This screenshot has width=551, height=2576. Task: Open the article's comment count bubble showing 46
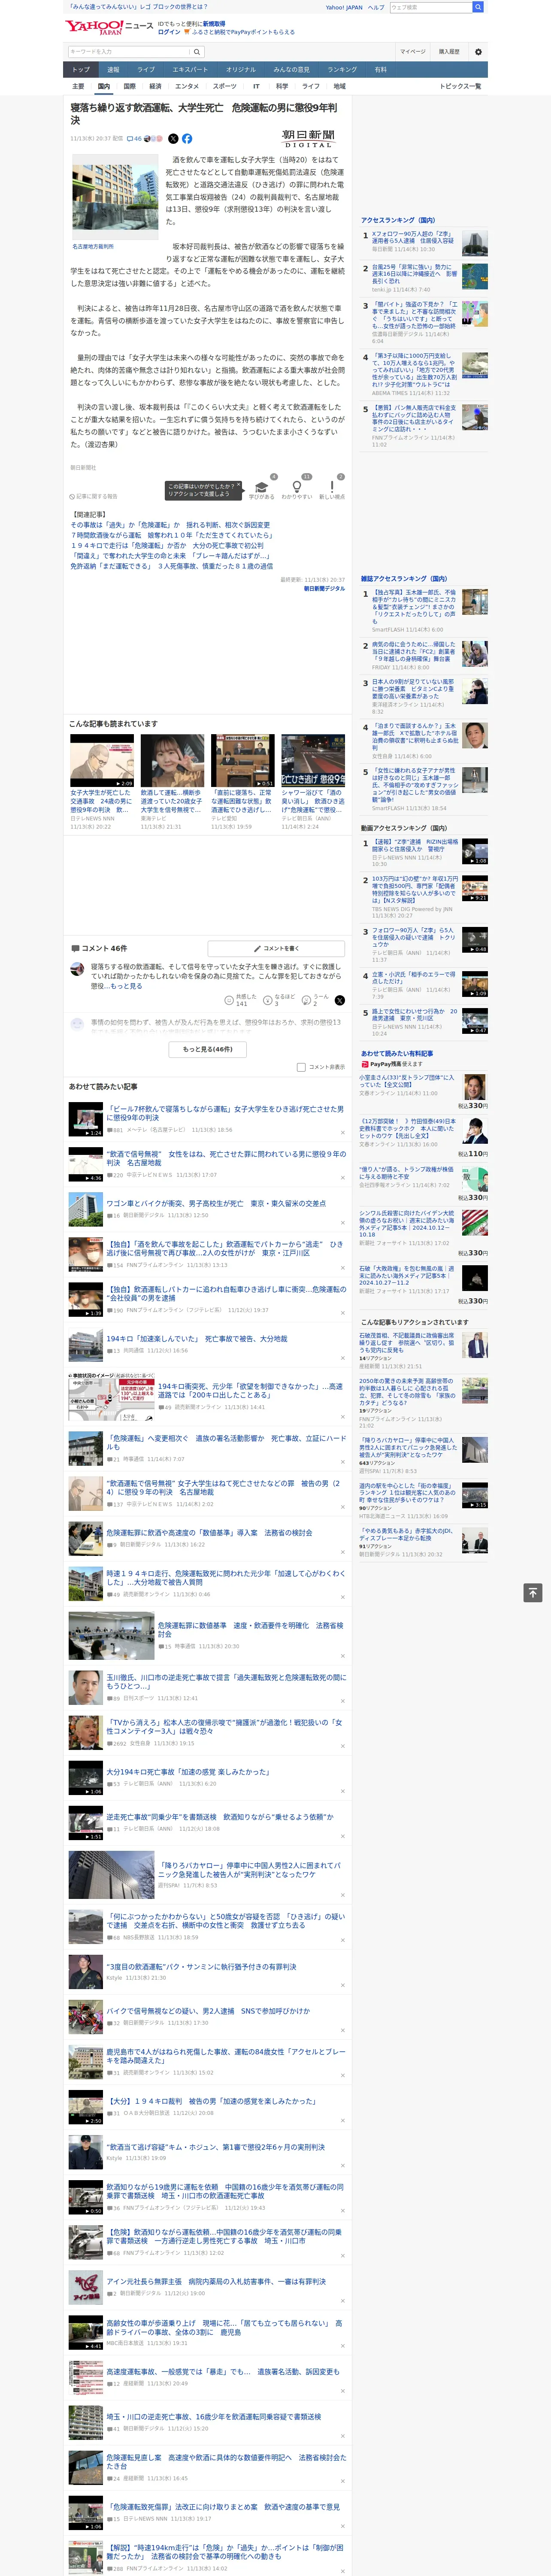point(134,139)
